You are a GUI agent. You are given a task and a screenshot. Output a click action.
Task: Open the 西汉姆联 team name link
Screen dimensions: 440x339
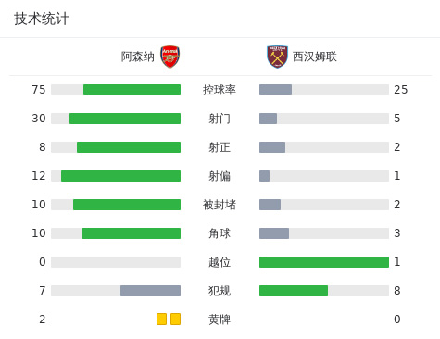point(315,56)
